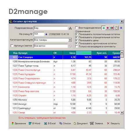Enable Только не входящие в комплекты
The image size is (133, 133).
76,46
